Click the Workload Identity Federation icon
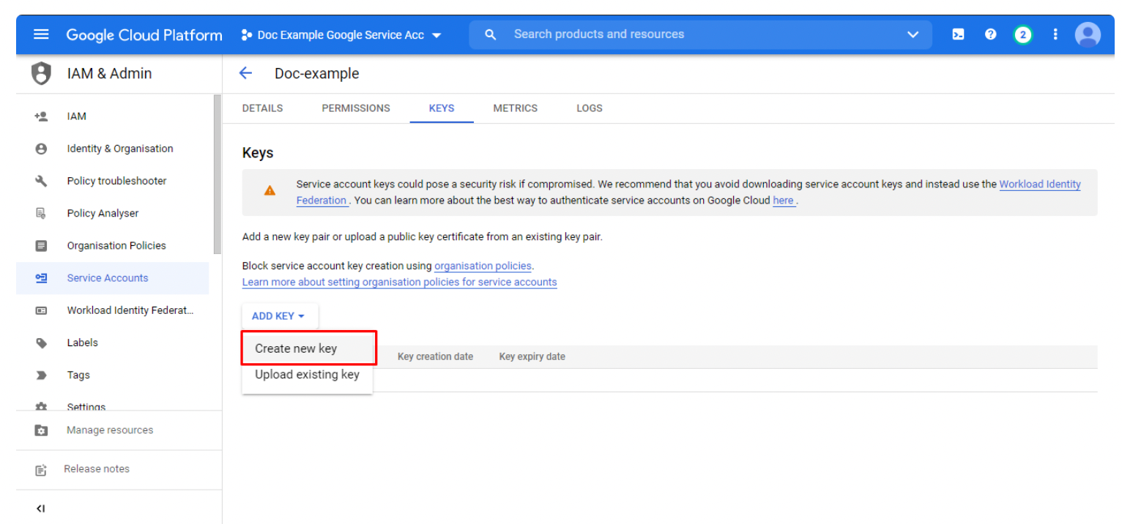The width and height of the screenshot is (1122, 524). (x=41, y=310)
